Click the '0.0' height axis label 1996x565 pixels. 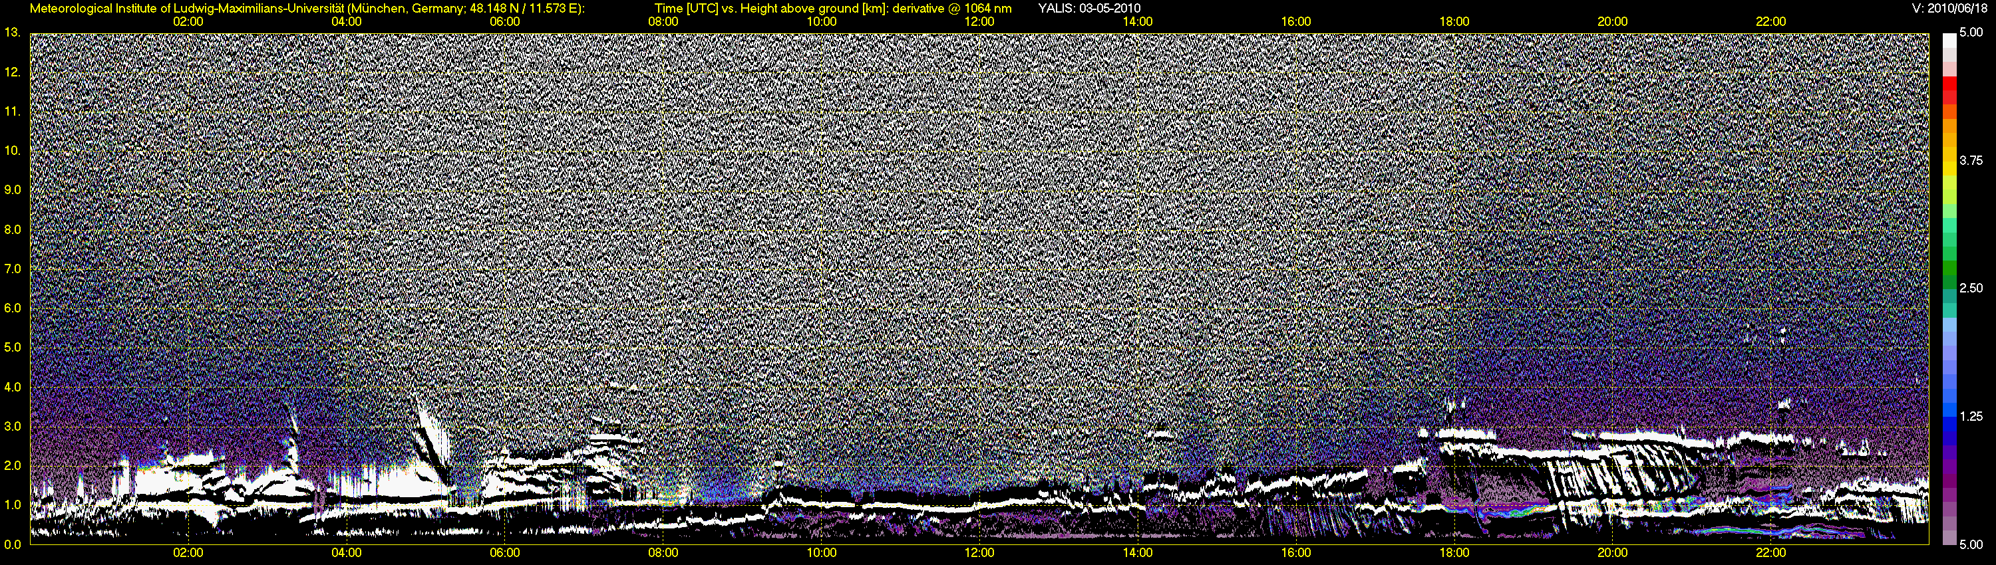coord(11,544)
